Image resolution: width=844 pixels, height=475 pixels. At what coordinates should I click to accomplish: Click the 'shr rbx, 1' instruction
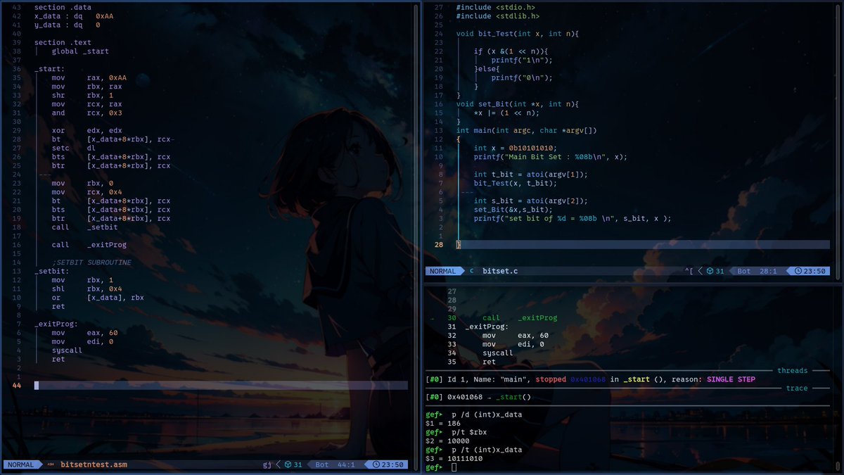click(x=82, y=95)
